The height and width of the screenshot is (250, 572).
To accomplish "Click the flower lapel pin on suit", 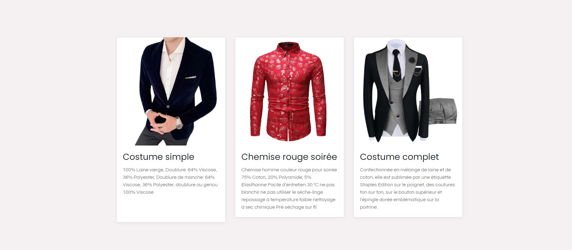I will 413,59.
